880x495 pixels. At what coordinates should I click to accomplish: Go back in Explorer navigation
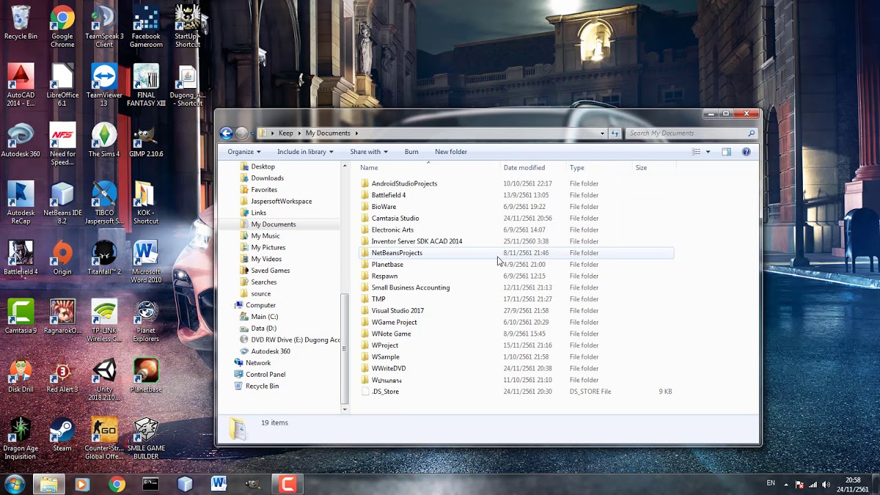point(226,133)
